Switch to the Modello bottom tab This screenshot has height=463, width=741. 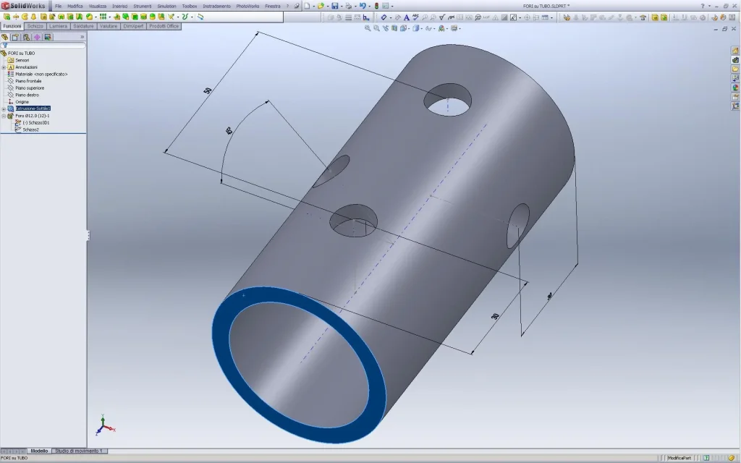[39, 451]
